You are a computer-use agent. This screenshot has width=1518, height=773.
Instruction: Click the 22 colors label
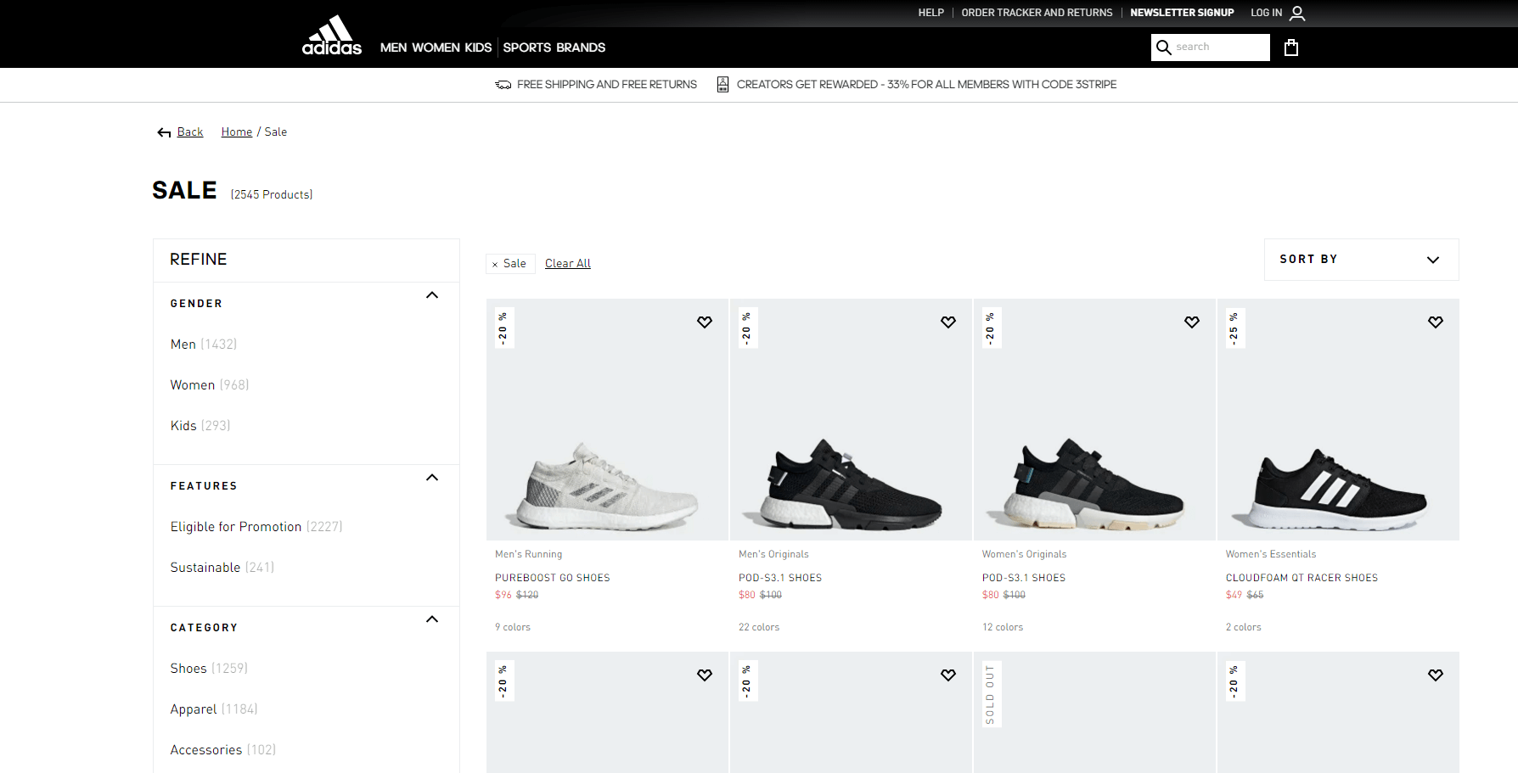coord(759,628)
